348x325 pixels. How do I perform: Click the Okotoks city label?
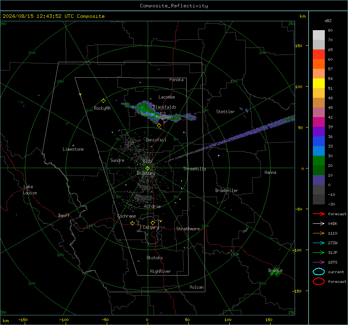(x=155, y=258)
